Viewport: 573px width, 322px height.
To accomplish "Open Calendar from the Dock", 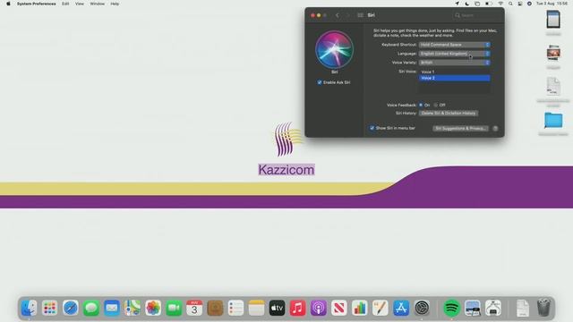I will click(194, 308).
